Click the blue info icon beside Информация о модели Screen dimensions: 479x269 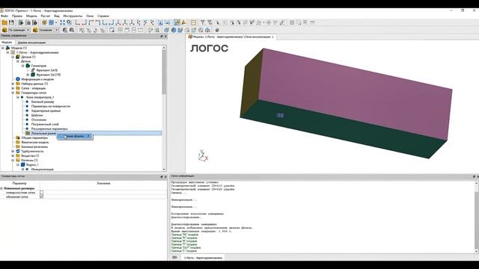pyautogui.click(x=18, y=79)
